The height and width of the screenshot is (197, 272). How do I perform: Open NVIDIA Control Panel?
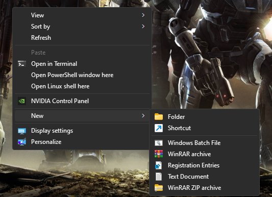coord(82,101)
